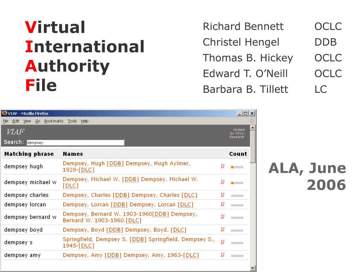Screen dimensions: 362x272
Task: Click the count bar for dempsey amy
Action: 237,256
